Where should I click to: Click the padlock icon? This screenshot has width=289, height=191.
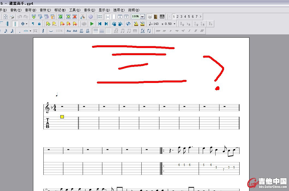click(39, 24)
